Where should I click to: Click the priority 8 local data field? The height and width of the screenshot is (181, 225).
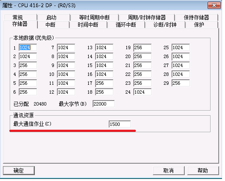click(66, 56)
